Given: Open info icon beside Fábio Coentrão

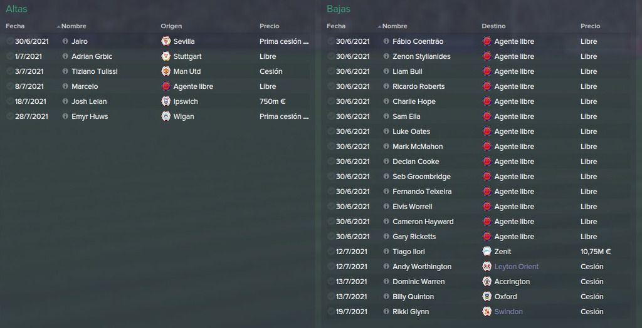Looking at the screenshot, I should tap(386, 41).
